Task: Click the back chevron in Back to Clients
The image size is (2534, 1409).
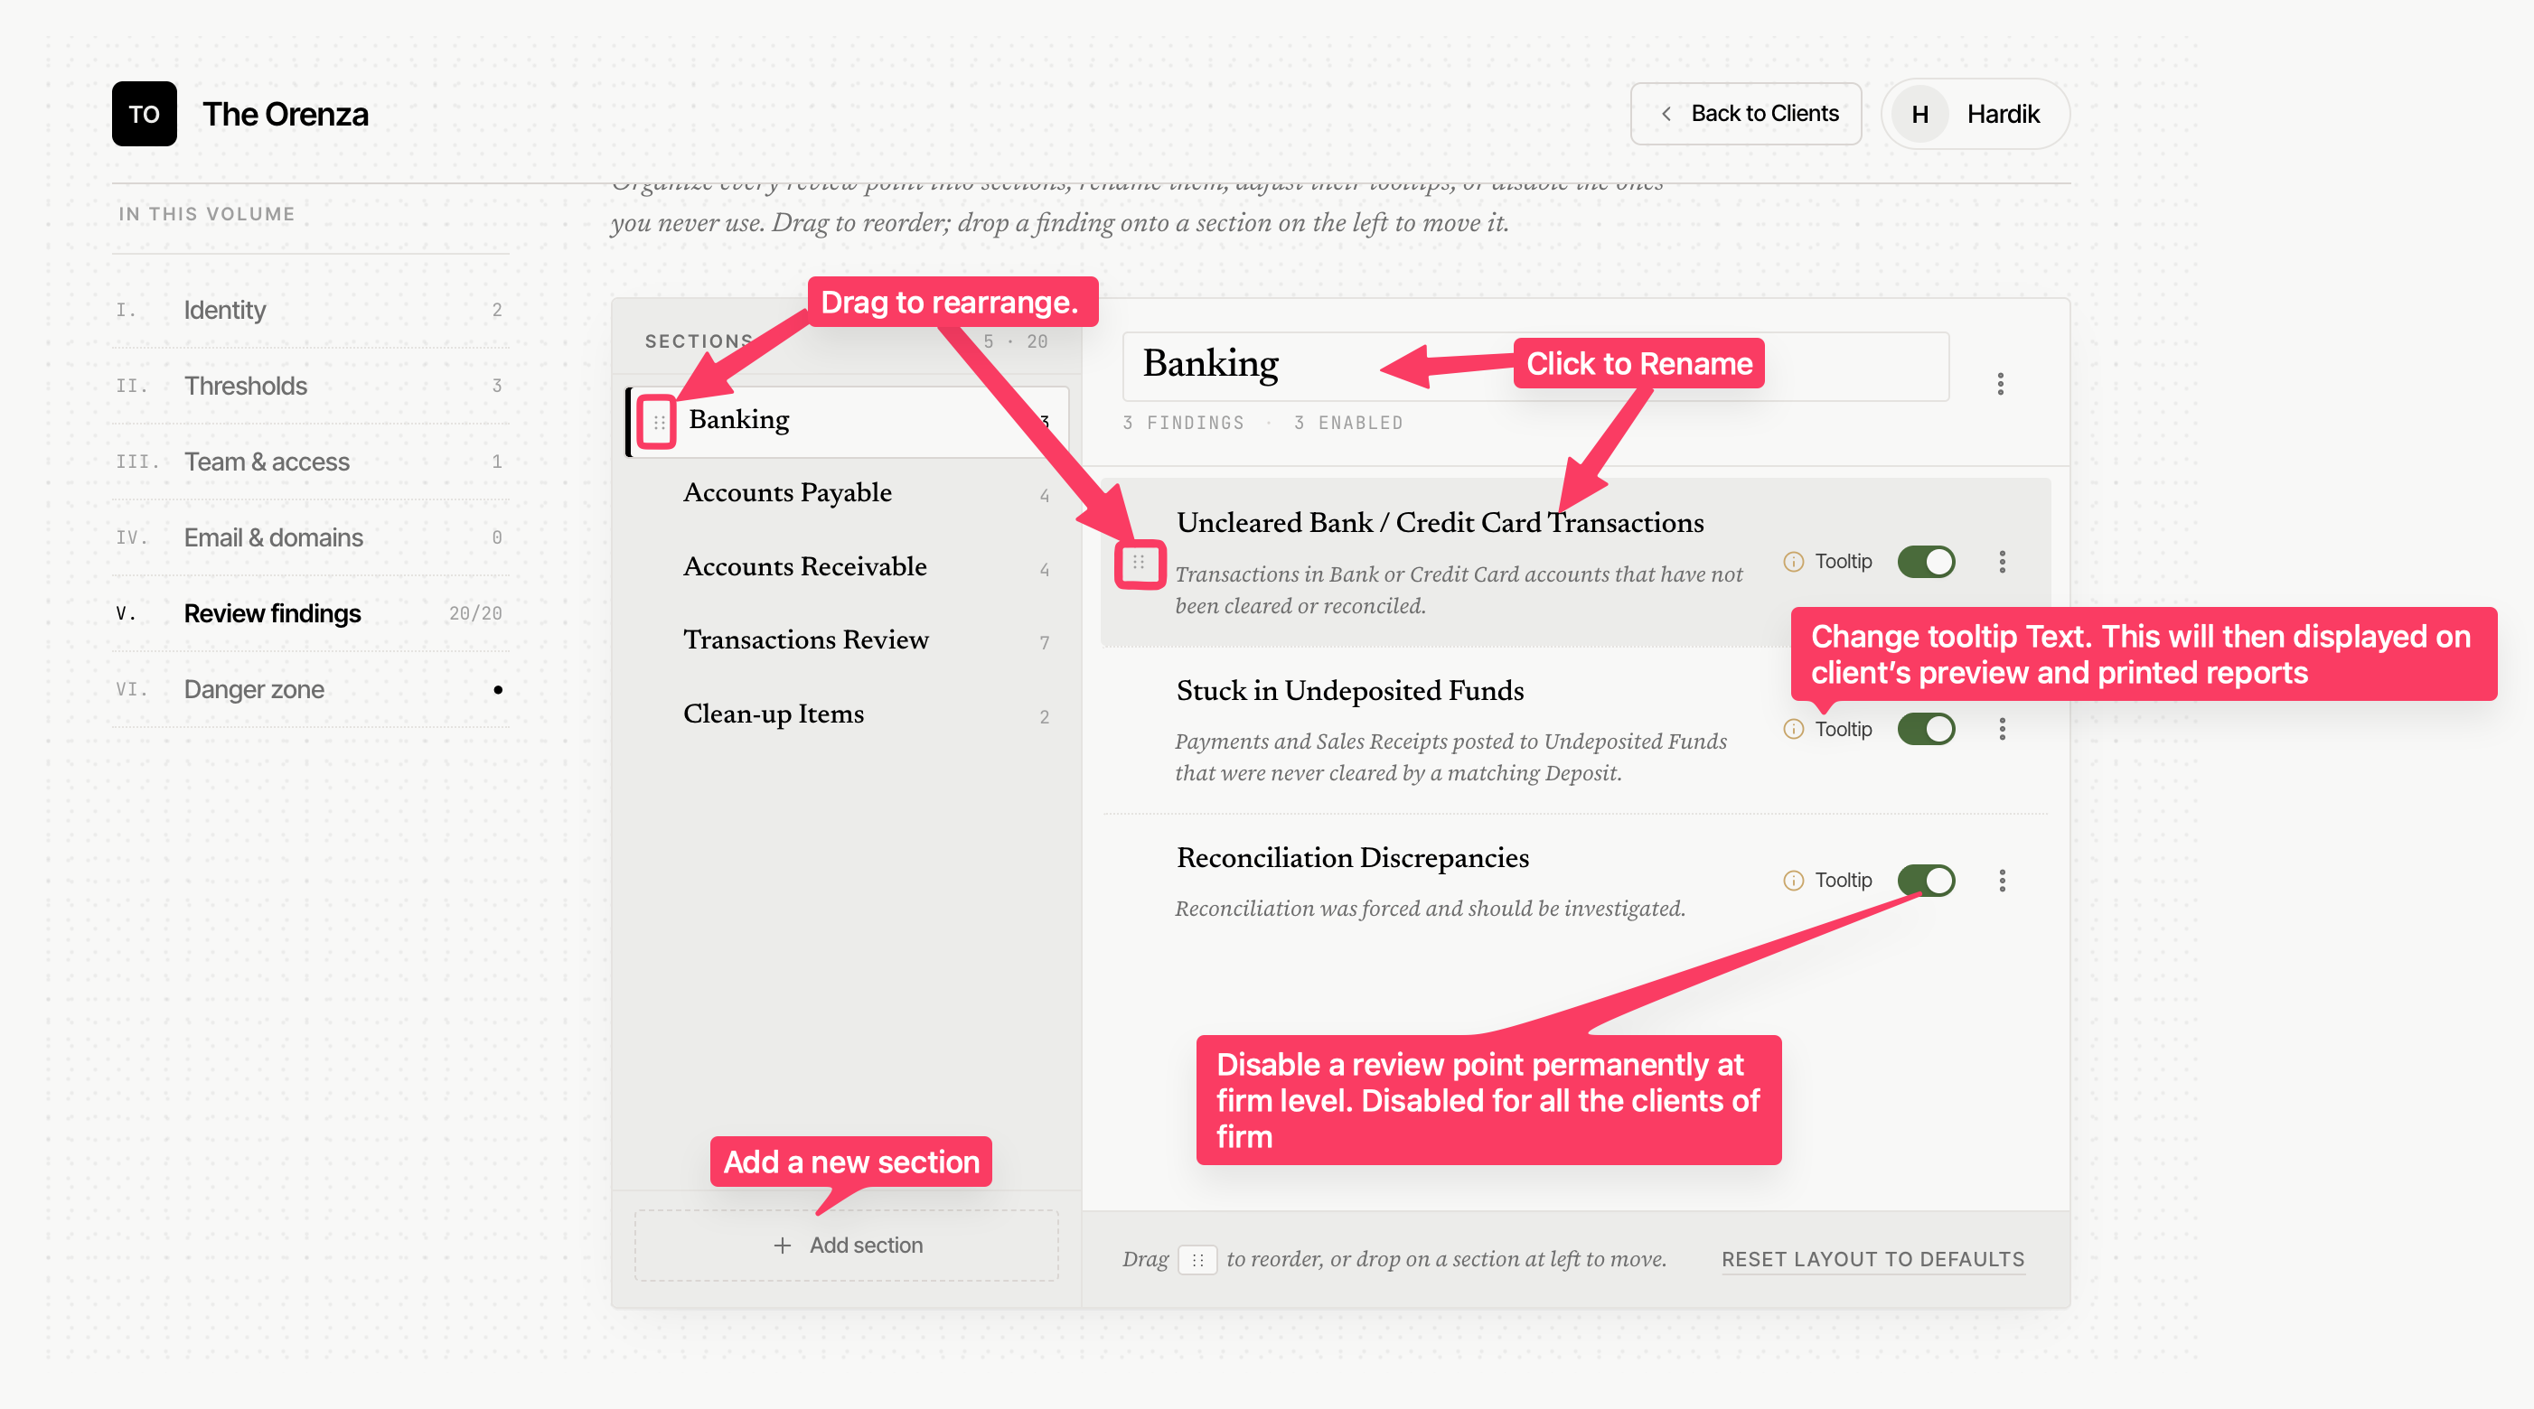Action: tap(1666, 114)
